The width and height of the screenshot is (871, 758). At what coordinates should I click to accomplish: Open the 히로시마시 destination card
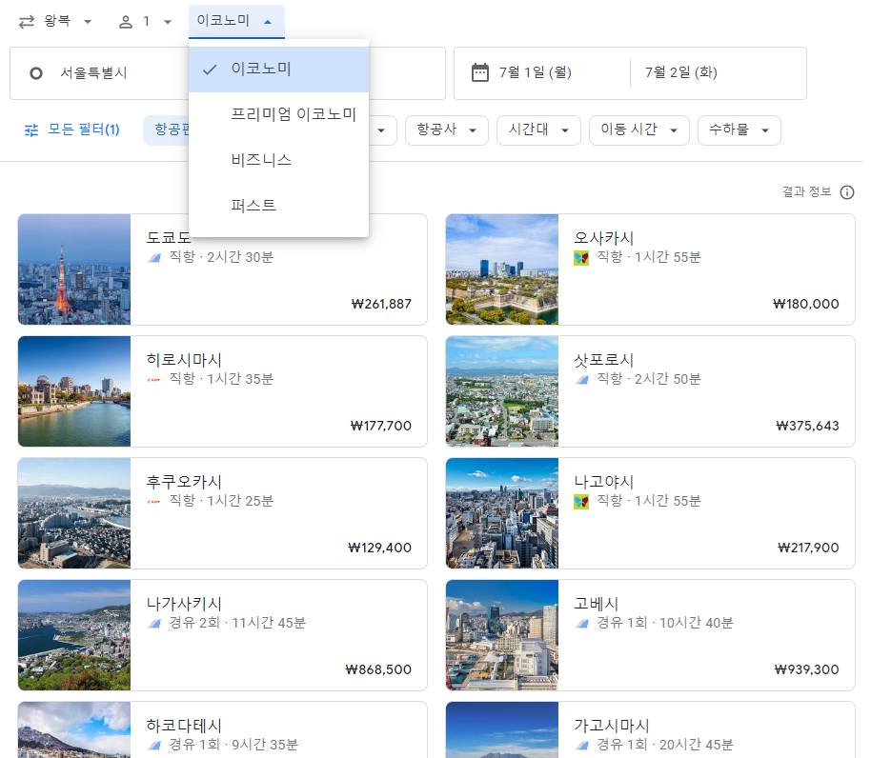click(x=223, y=391)
